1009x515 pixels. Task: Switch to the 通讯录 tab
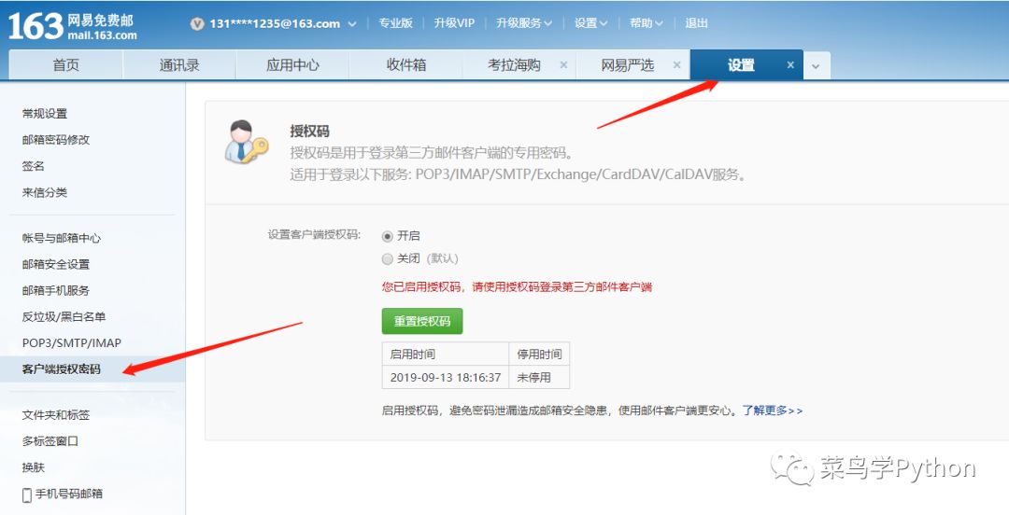point(179,65)
